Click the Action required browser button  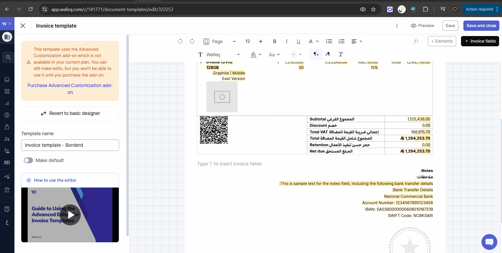click(x=482, y=9)
